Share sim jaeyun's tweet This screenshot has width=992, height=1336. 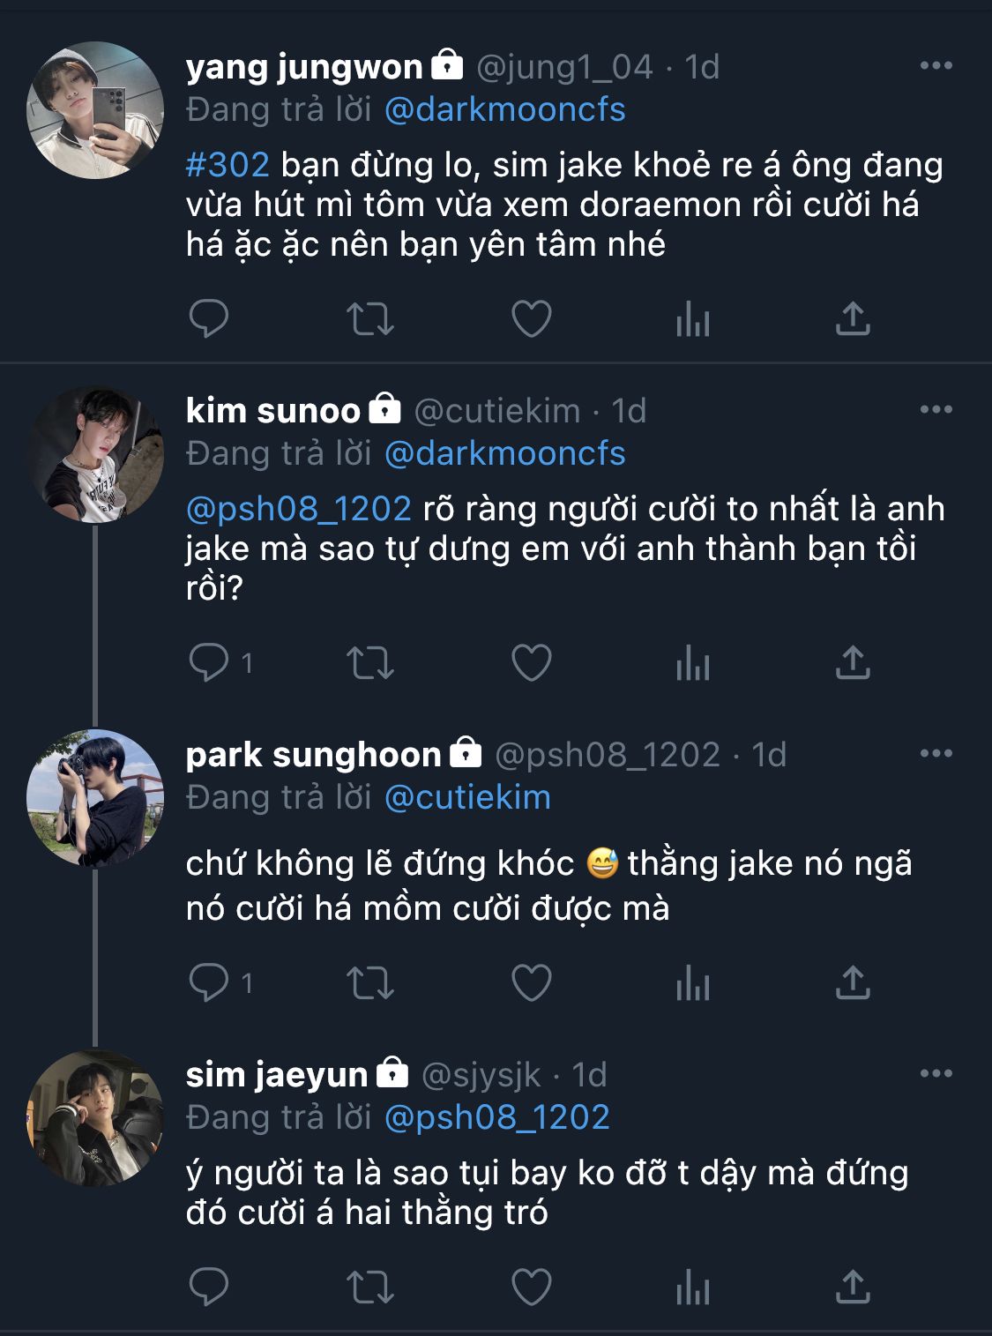pos(853,1287)
